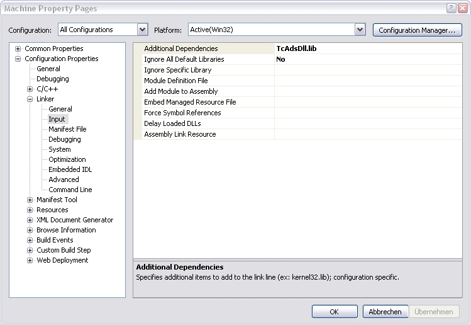This screenshot has width=471, height=325.
Task: Click the TcAdsDll.lib value field
Action: (368, 48)
